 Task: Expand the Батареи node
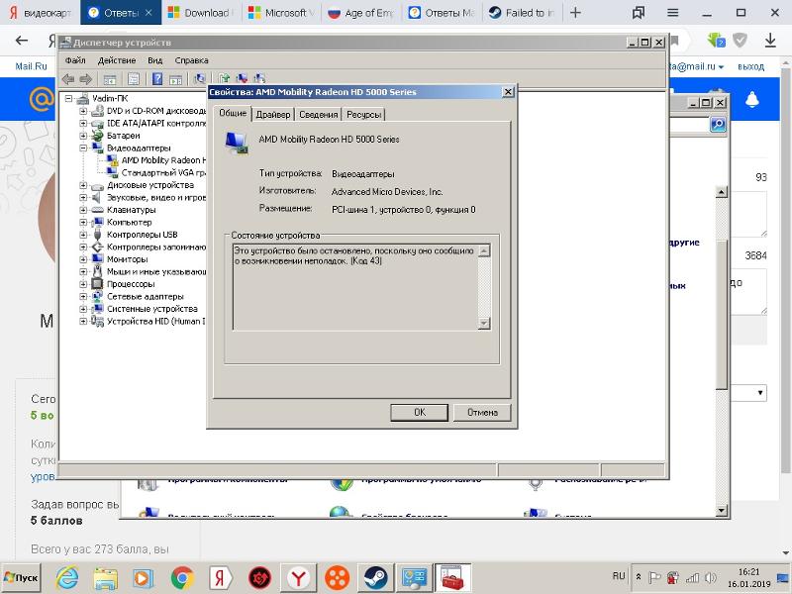coord(83,136)
